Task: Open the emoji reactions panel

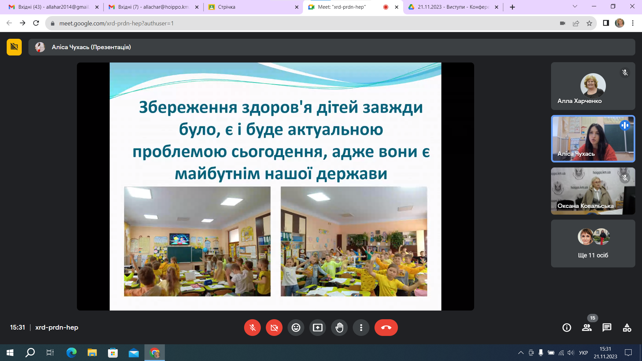Action: point(296,328)
